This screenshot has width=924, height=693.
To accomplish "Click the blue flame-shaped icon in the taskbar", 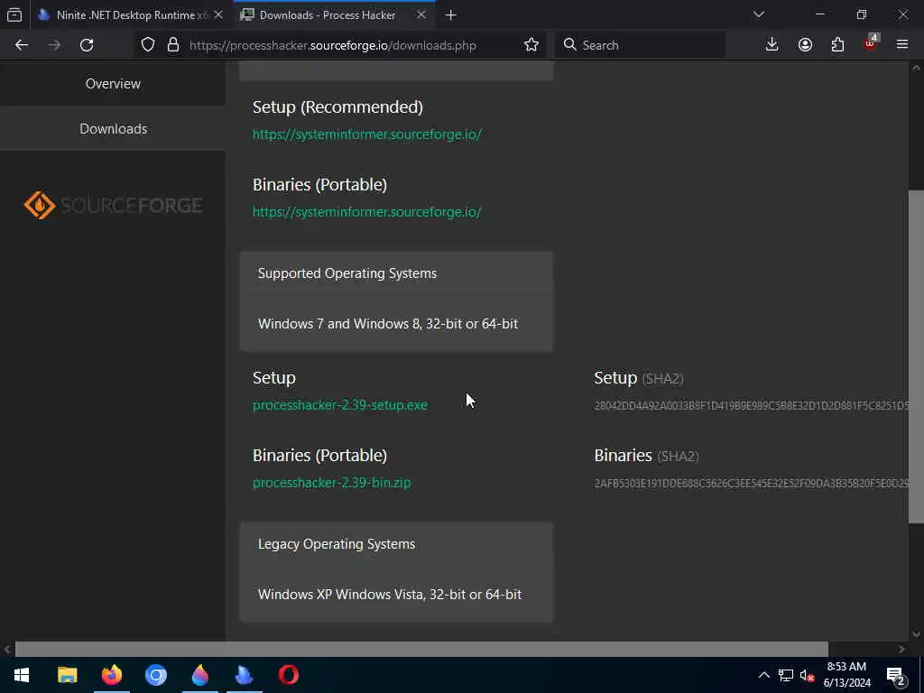I will (x=244, y=675).
